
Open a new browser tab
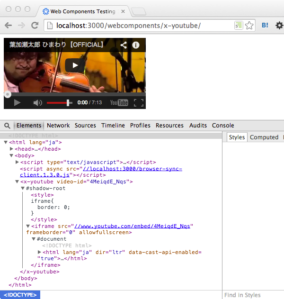[139, 11]
